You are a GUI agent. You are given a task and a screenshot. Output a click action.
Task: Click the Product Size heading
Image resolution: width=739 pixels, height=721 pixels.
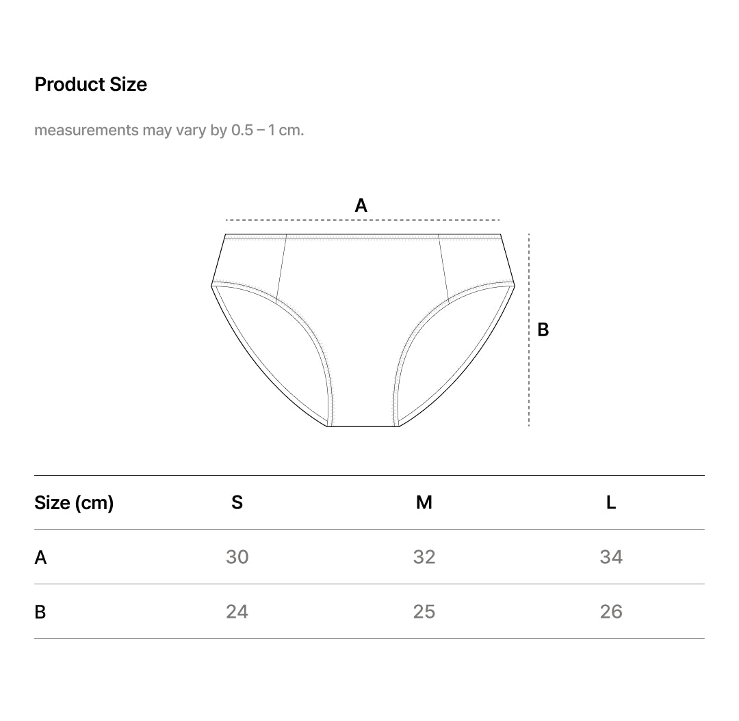click(x=90, y=84)
